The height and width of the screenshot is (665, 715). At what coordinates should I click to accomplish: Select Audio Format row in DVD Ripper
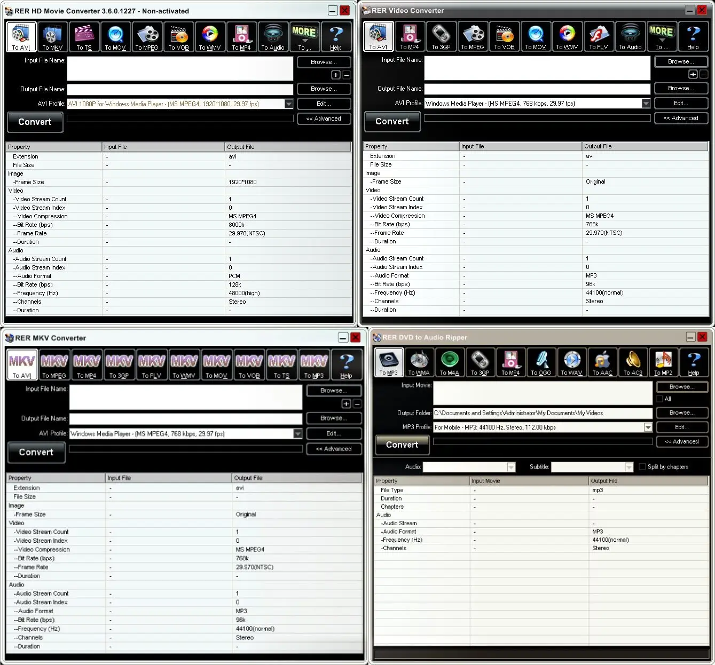[x=541, y=532]
